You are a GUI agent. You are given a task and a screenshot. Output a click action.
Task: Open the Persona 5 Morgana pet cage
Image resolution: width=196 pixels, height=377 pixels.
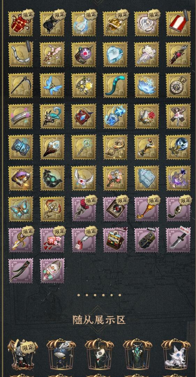click(x=61, y=354)
